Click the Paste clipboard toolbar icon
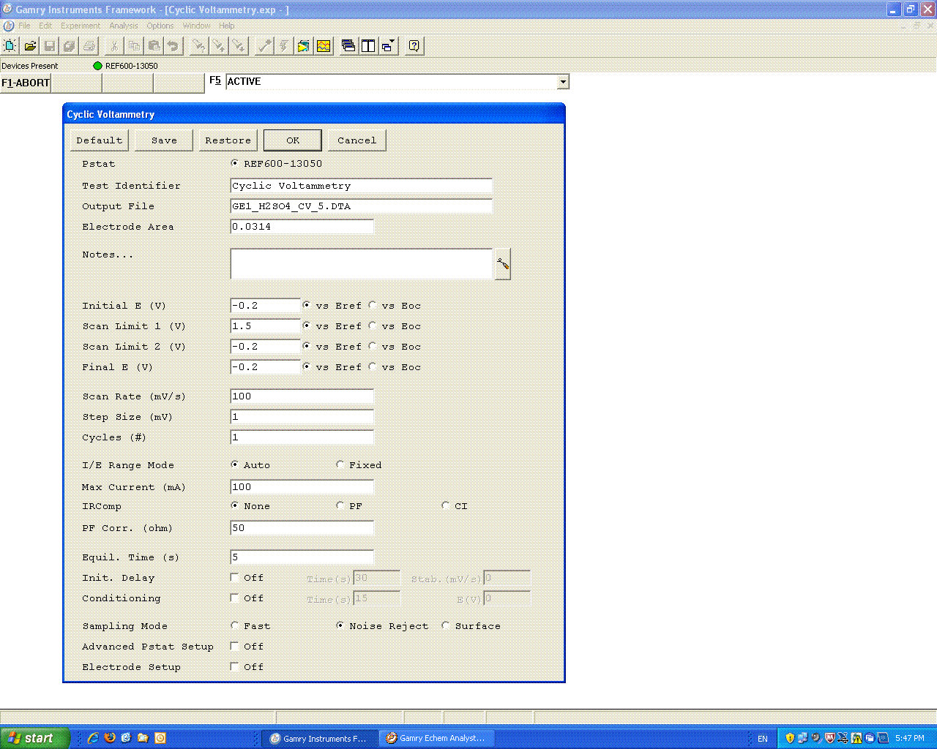 tap(154, 46)
